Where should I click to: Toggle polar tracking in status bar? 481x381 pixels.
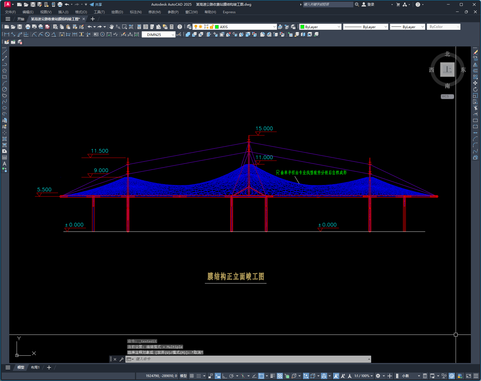tap(232, 376)
